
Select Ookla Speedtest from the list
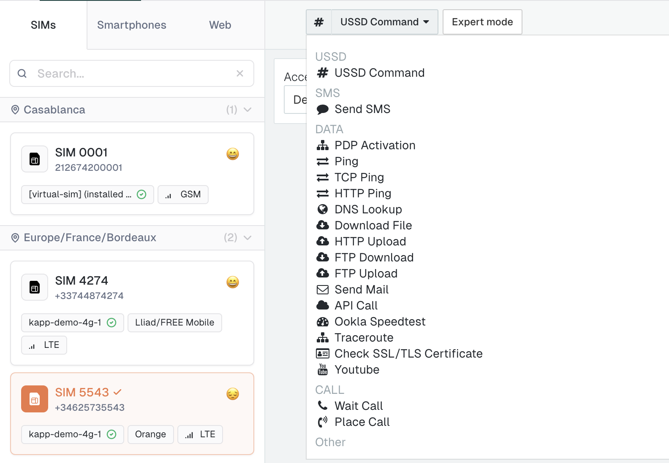(x=379, y=322)
